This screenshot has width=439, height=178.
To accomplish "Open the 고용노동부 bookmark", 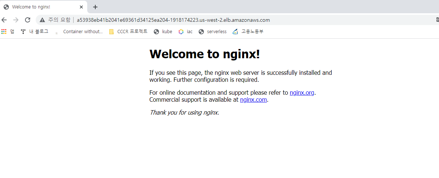I will click(248, 32).
